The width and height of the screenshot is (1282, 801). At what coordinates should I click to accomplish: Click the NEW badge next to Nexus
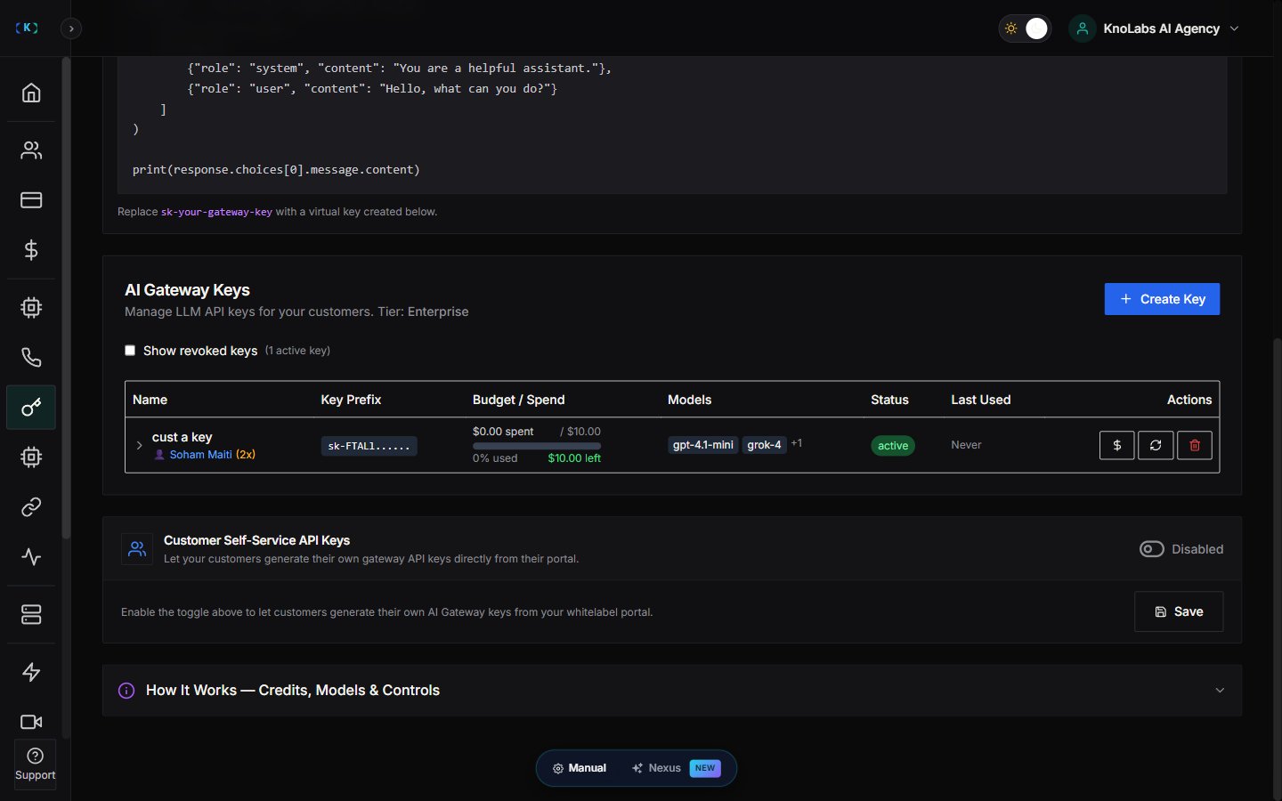[705, 768]
